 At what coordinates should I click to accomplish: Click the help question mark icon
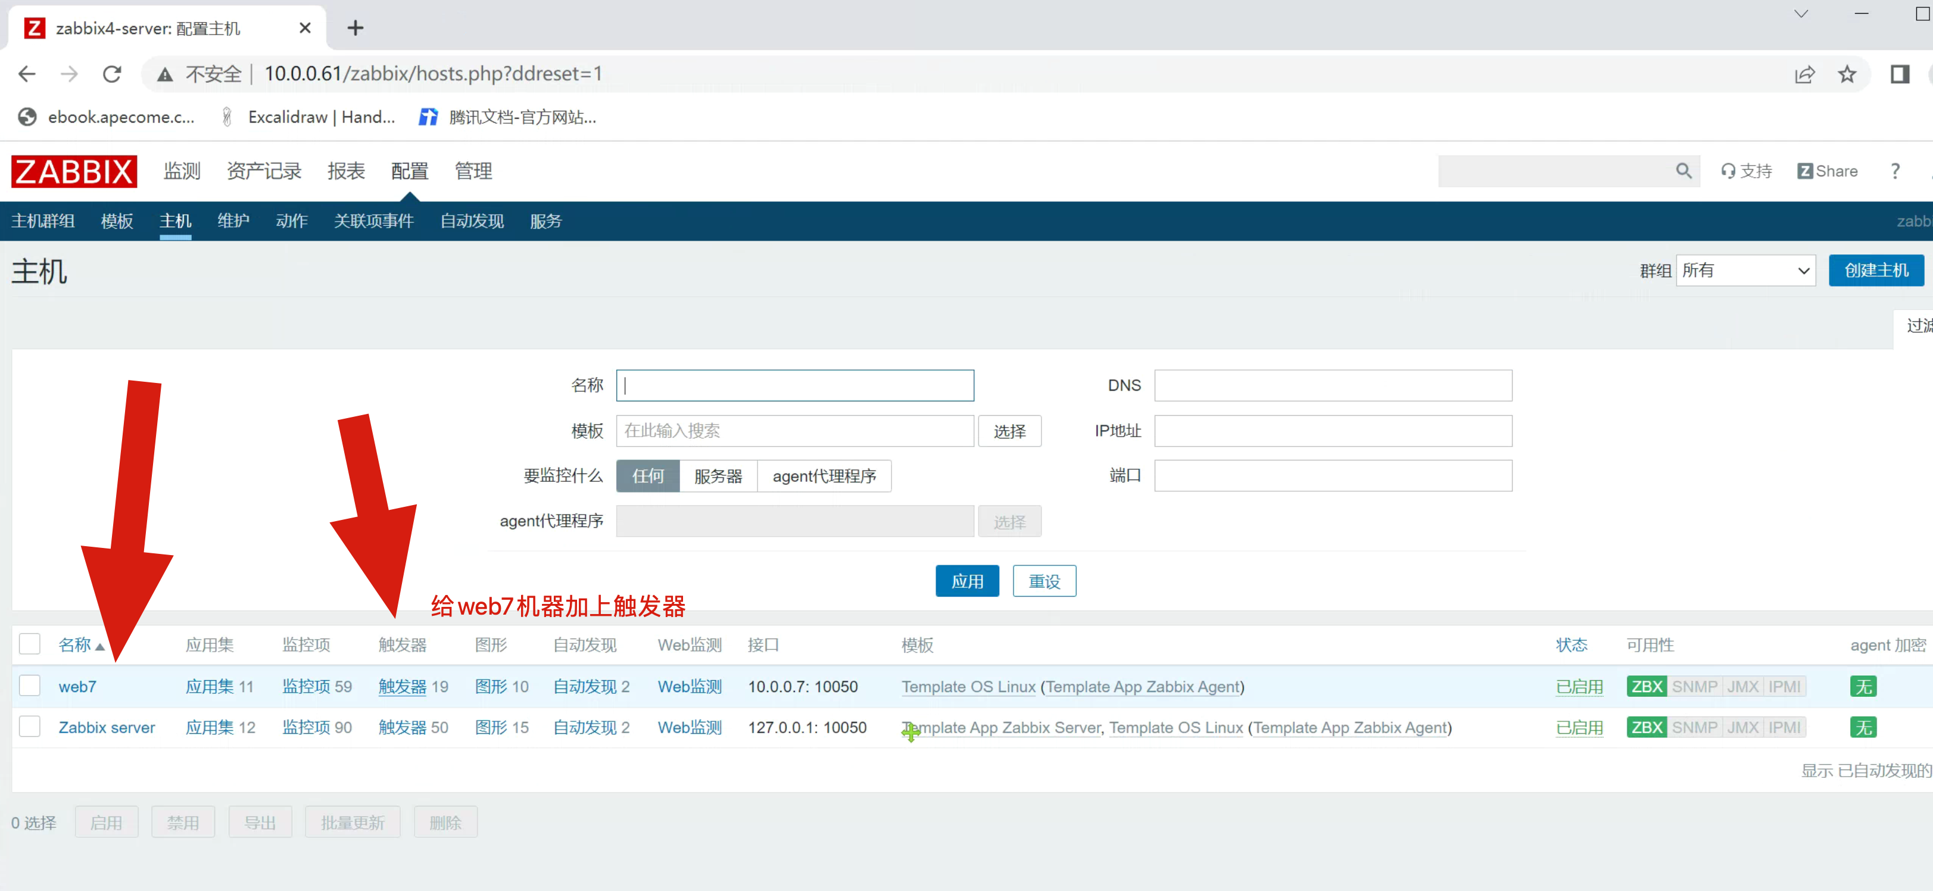[1894, 171]
